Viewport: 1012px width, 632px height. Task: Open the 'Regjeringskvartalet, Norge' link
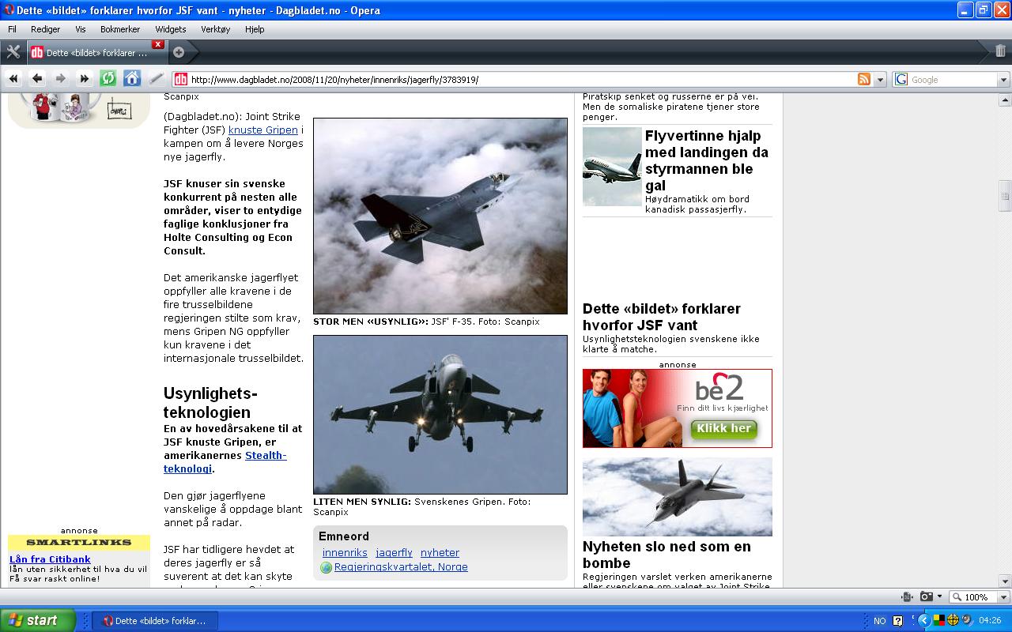[401, 567]
